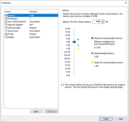Click the Network Adapter icon
The image size is (129, 122).
pos(6,25)
